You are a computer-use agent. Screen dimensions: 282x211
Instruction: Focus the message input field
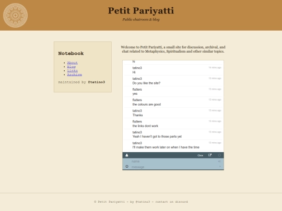pyautogui.click(x=173, y=167)
